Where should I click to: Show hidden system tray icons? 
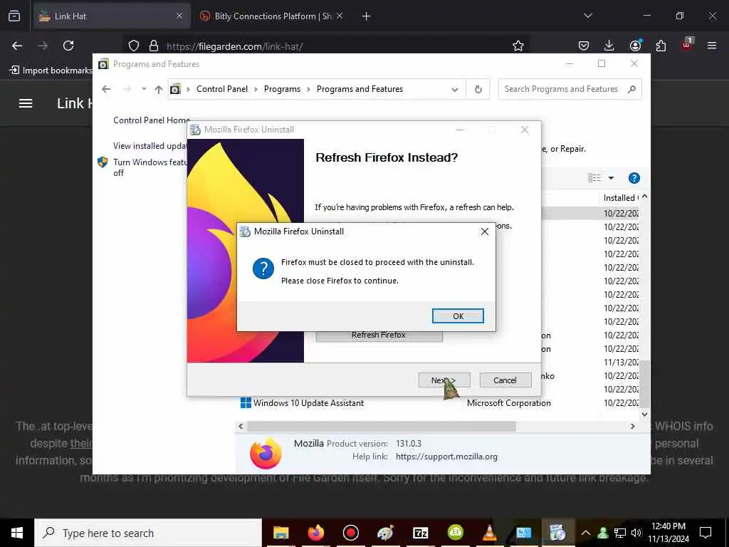coord(586,533)
